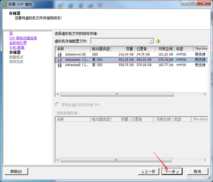
Task: Open the 虚拟机存储配置文件 dropdown
Action: [151, 41]
